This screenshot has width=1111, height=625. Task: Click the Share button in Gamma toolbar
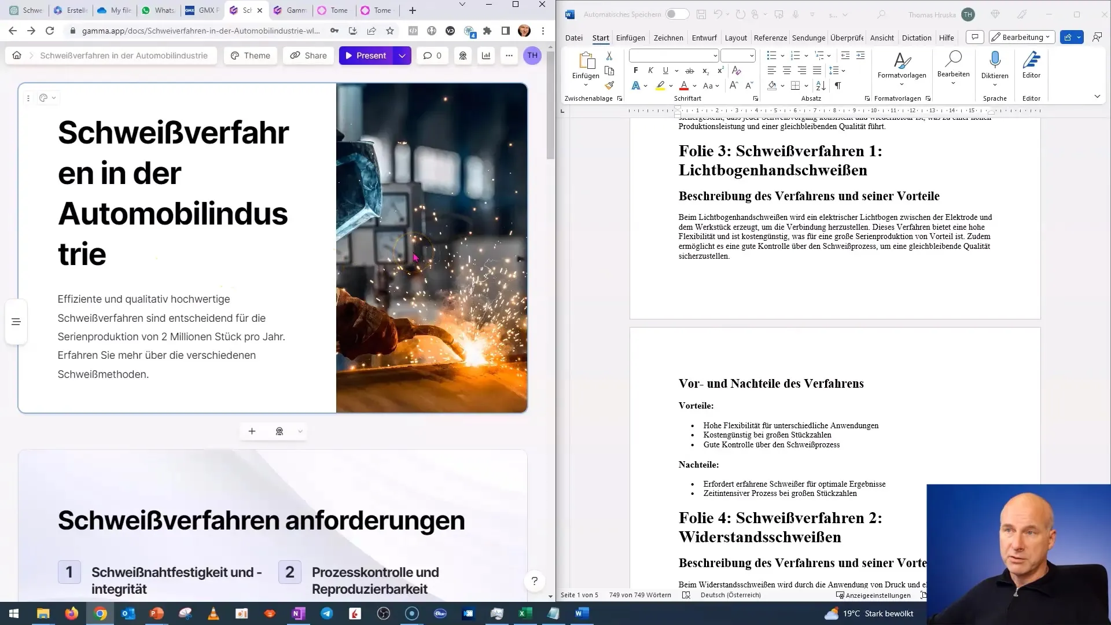pos(309,55)
